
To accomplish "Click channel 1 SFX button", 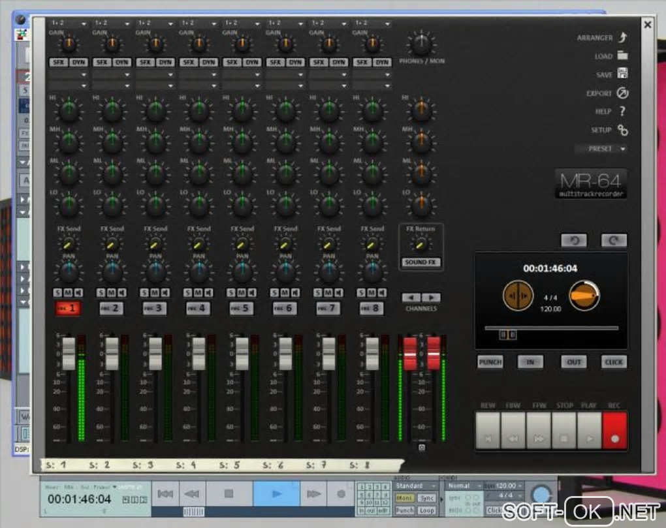I will 59,63.
